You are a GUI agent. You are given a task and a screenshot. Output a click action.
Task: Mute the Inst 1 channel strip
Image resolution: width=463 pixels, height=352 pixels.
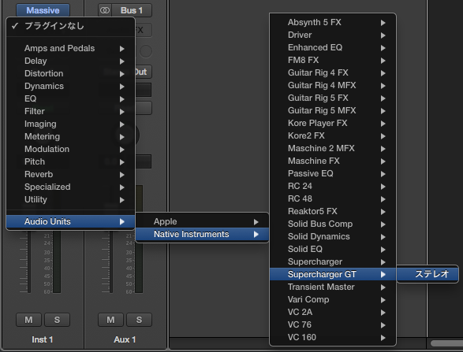click(28, 320)
